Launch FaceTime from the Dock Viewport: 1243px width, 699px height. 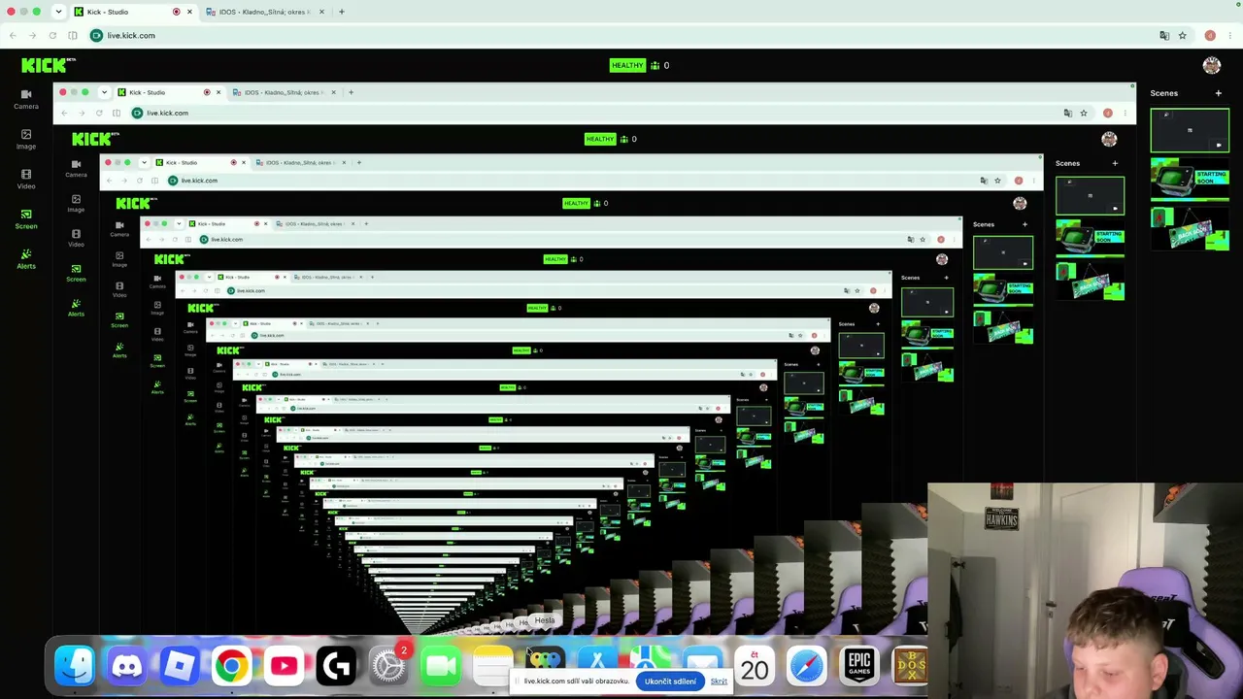[441, 666]
